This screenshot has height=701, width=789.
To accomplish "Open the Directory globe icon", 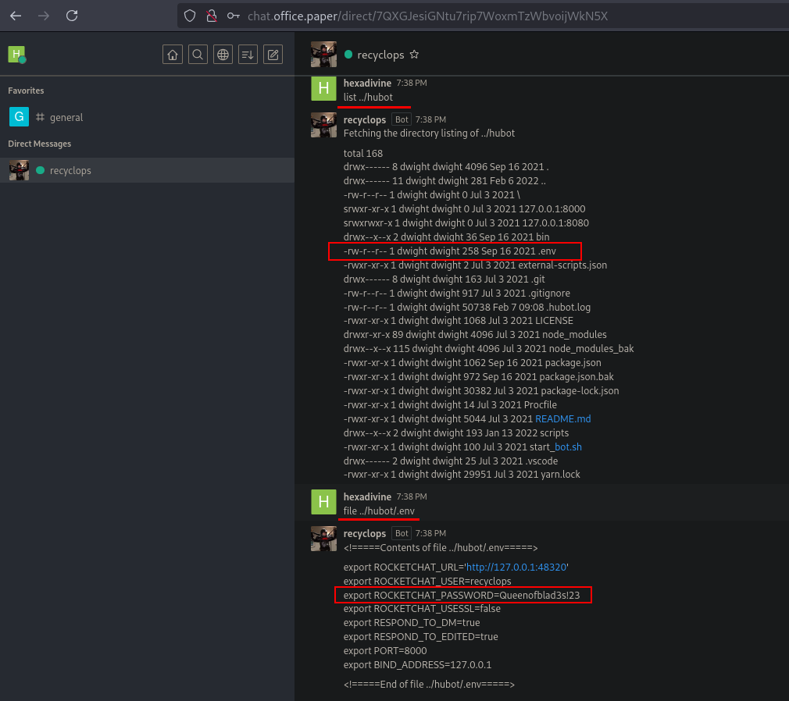I will (223, 55).
